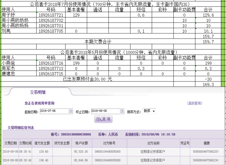Click the 终止日期 end date field
The image size is (226, 165).
(x=105, y=111)
